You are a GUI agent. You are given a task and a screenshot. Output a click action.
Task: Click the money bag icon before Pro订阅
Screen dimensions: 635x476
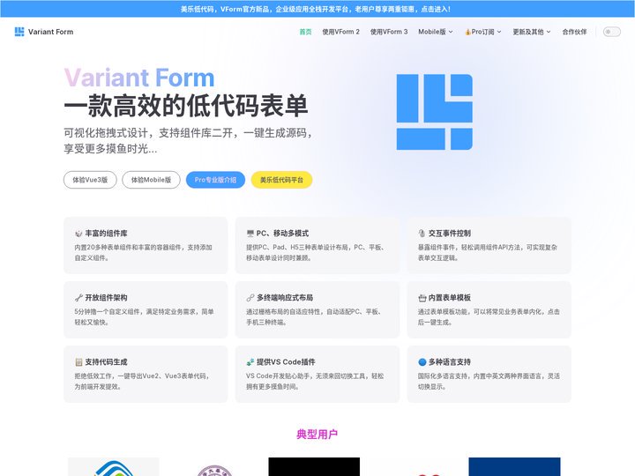pos(467,32)
